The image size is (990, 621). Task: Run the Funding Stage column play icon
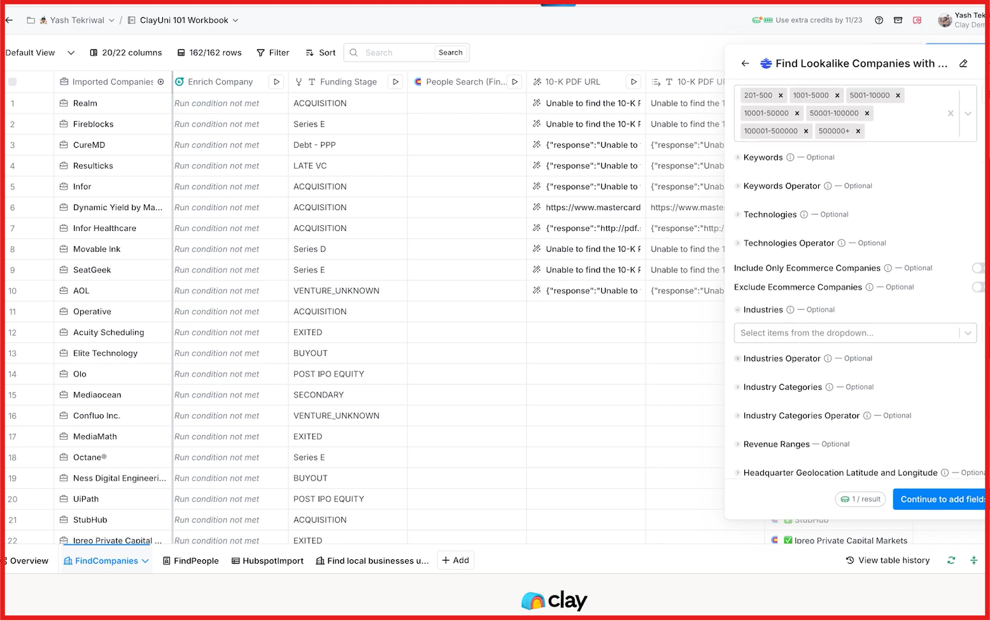point(395,81)
